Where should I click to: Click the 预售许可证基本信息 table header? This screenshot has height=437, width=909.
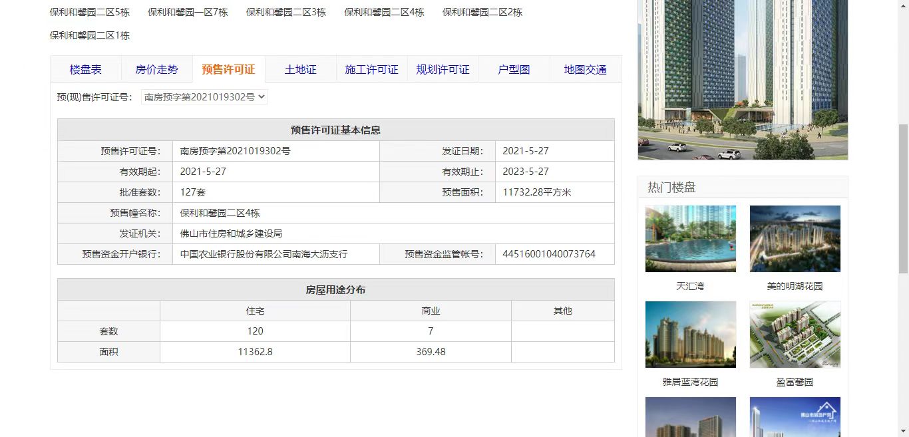click(336, 130)
